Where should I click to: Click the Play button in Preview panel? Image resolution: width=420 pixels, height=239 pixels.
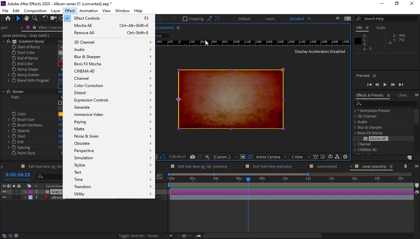[x=385, y=85]
